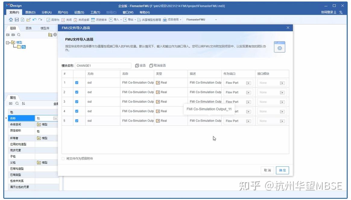
Task: Open the 接口模块 None dropdown in row 5
Action: 282,121
